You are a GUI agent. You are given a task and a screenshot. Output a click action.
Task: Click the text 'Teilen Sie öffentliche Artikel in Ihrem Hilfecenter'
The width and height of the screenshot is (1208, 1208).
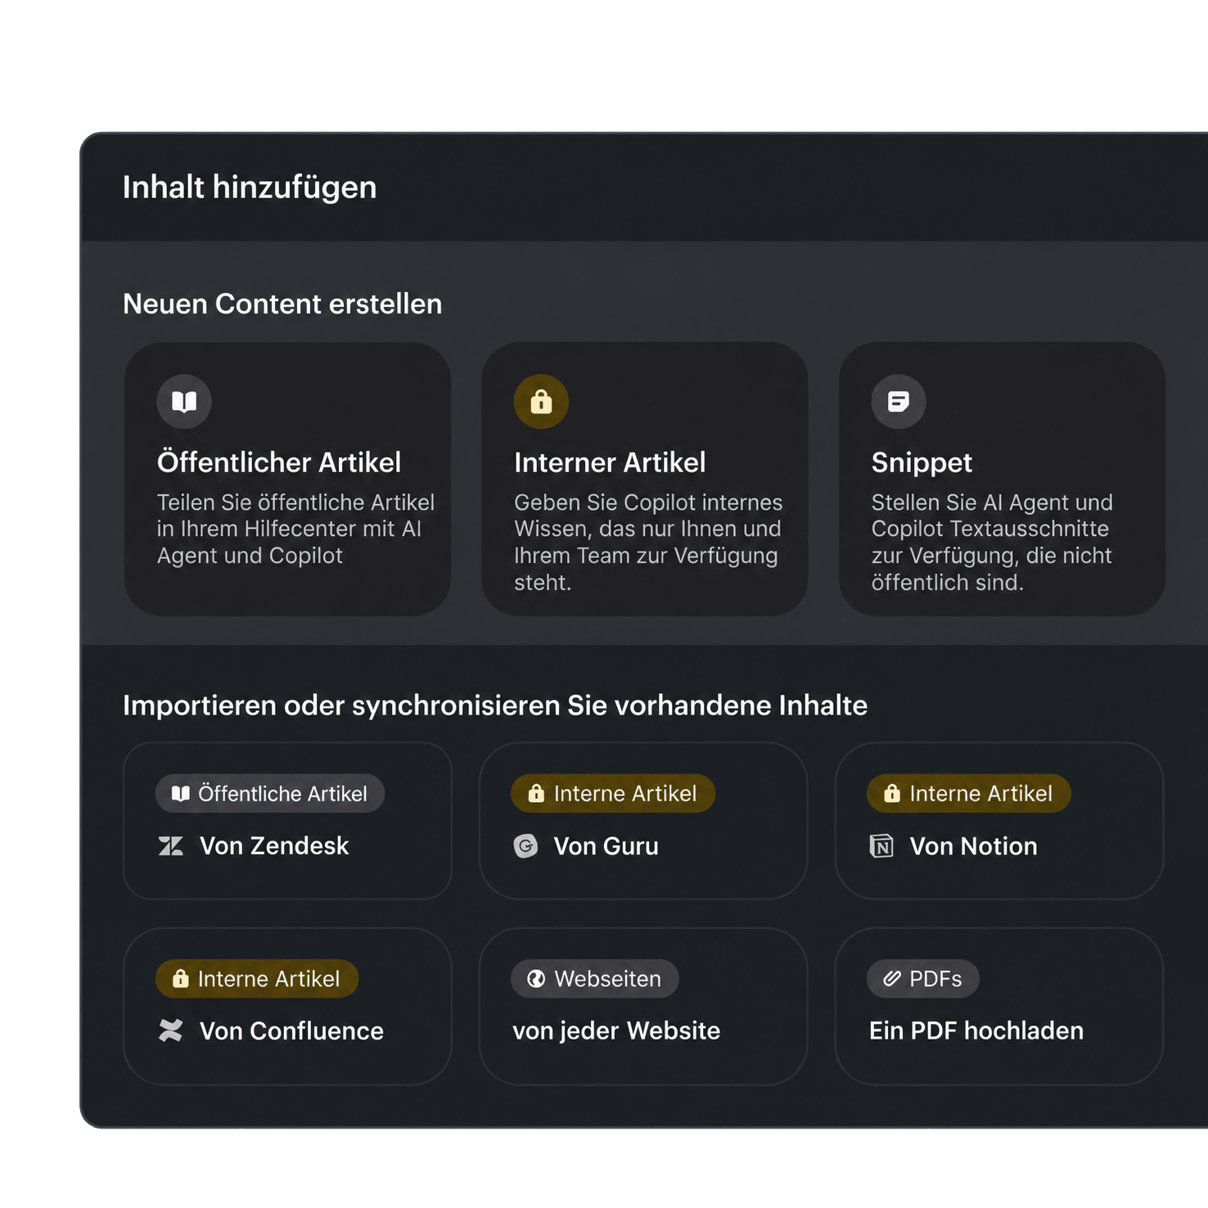pyautogui.click(x=295, y=516)
